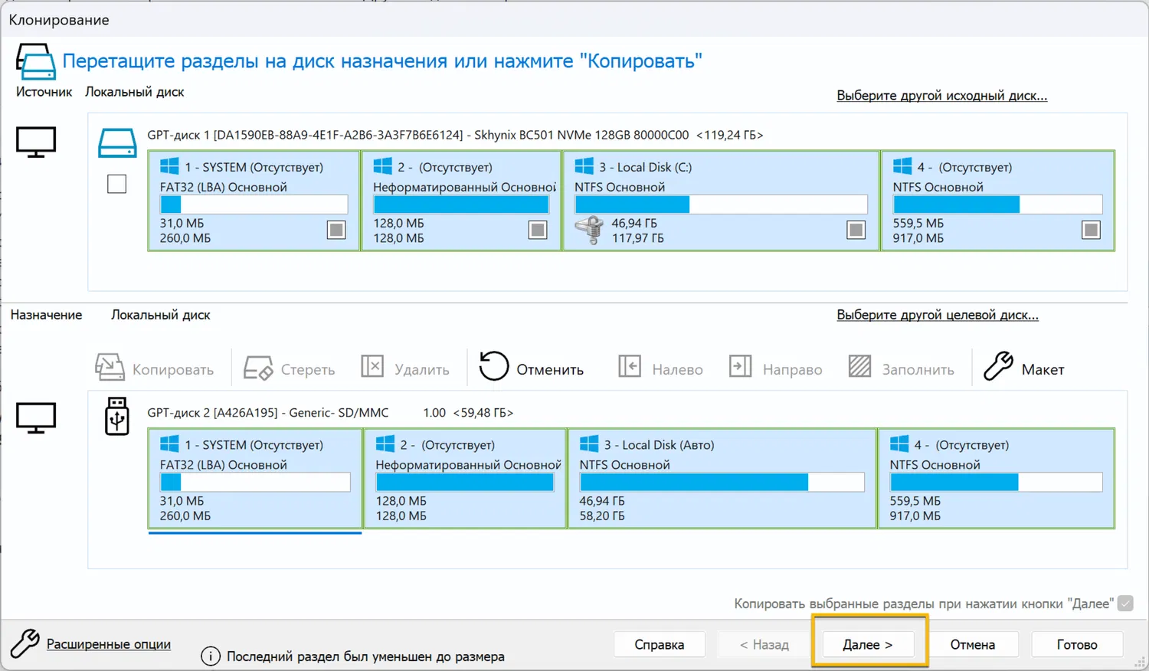Viewport: 1149px width, 671px height.
Task: Toggle checkbox on source Local Disk (C:) partition
Action: pos(856,230)
